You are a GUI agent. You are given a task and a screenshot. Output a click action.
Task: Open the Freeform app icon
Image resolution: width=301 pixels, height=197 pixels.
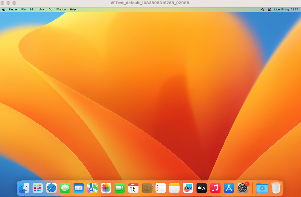click(188, 188)
